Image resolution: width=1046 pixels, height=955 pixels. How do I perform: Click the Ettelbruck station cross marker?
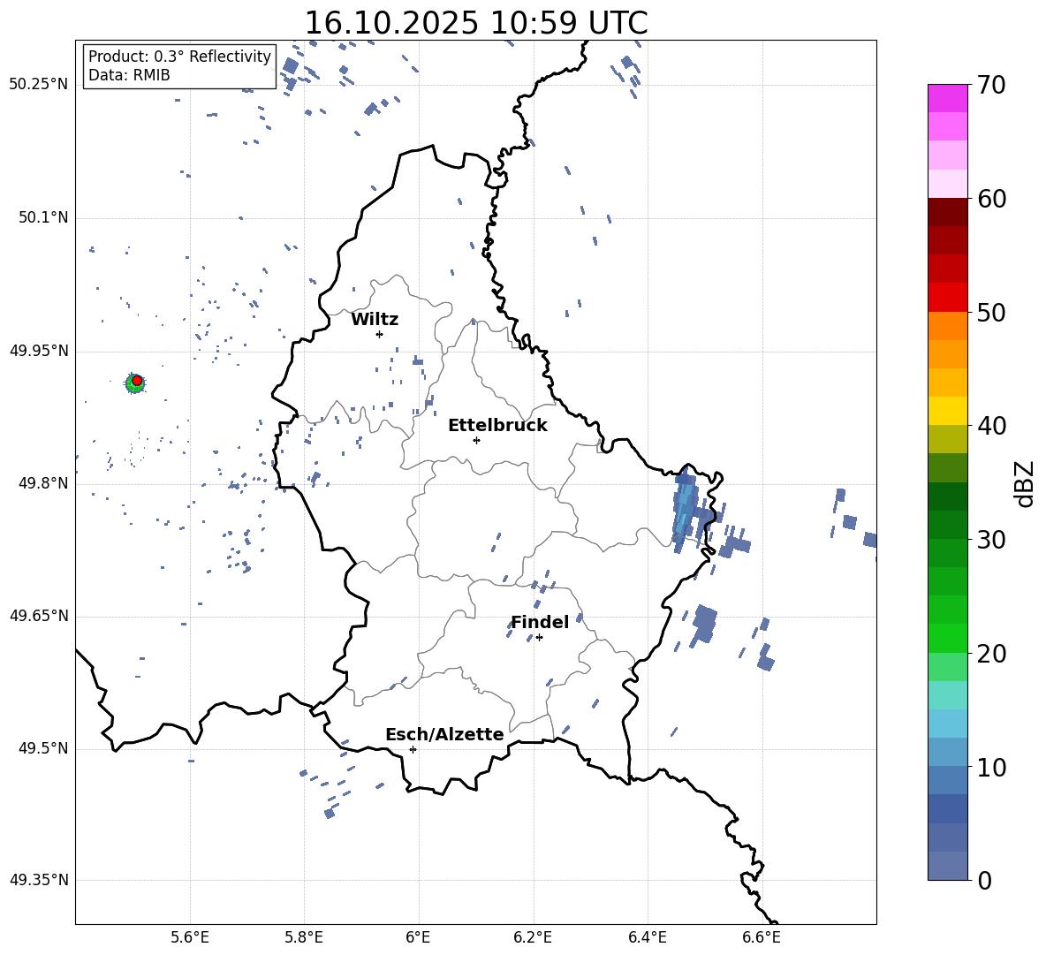(476, 440)
